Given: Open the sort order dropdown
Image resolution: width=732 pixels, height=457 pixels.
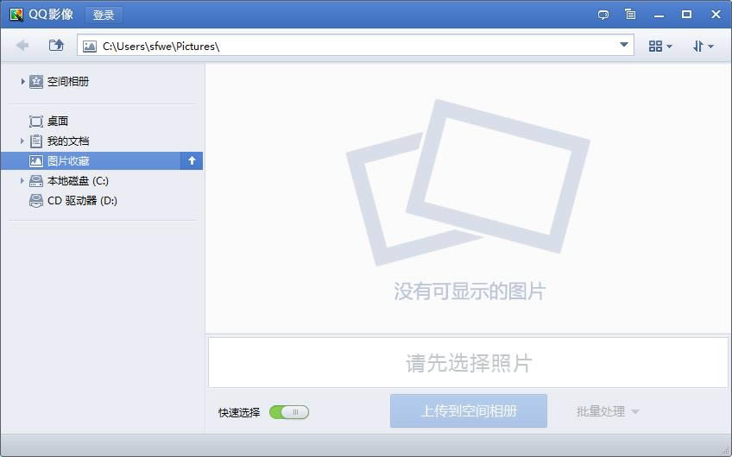Looking at the screenshot, I should pos(703,46).
